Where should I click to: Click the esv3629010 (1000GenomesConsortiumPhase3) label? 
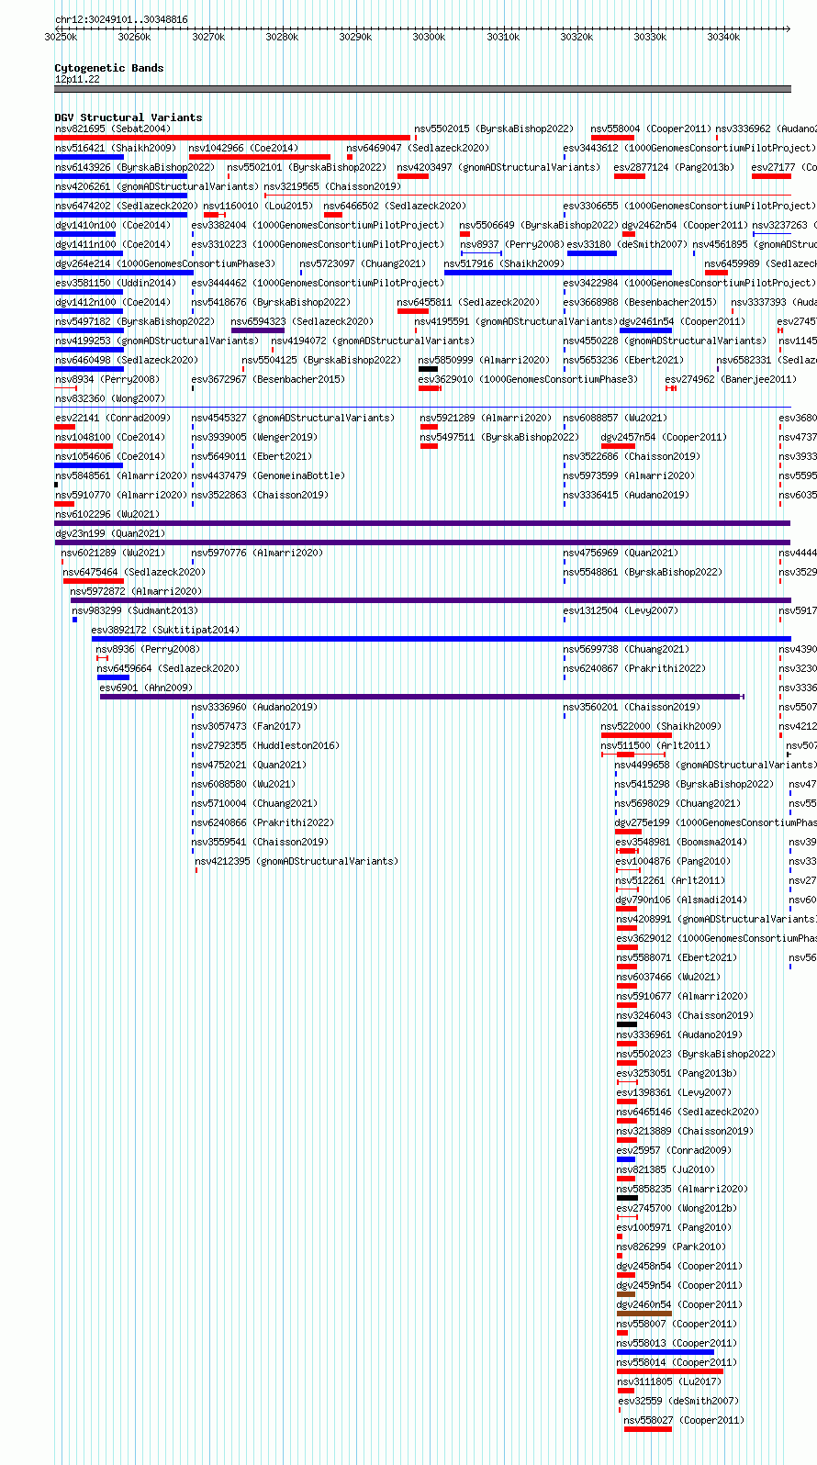click(x=528, y=379)
